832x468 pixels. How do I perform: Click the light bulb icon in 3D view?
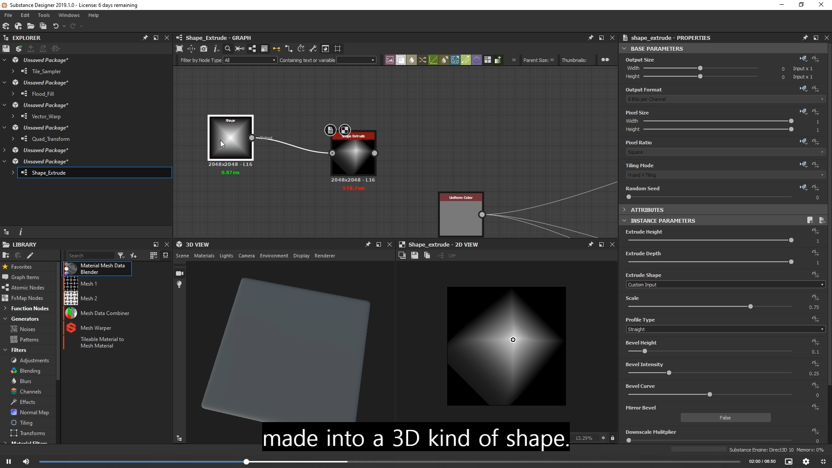179,284
